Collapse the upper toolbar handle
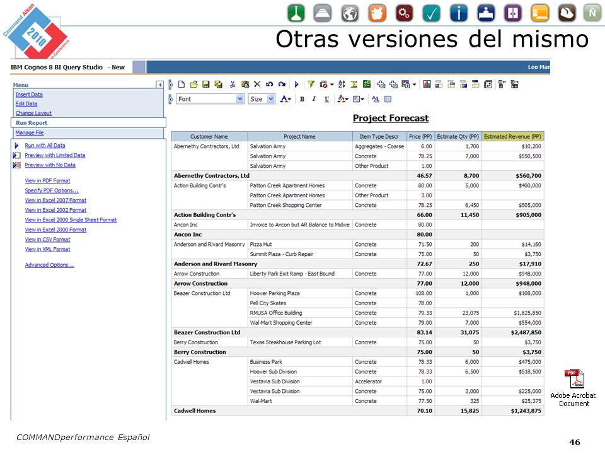The image size is (605, 454). click(x=170, y=84)
